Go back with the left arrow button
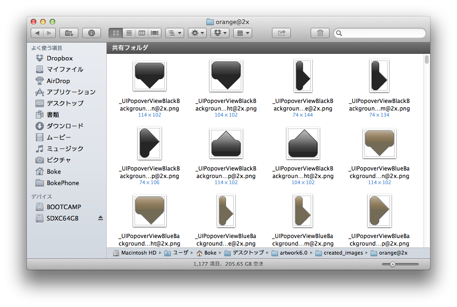Screen dimensions: 457x307 point(37,33)
